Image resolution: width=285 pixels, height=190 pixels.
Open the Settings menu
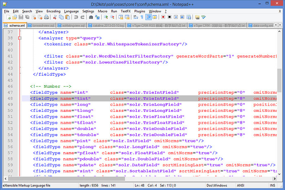point(88,11)
